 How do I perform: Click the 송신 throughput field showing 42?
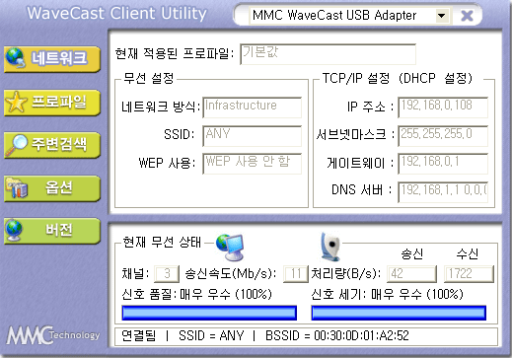[411, 274]
